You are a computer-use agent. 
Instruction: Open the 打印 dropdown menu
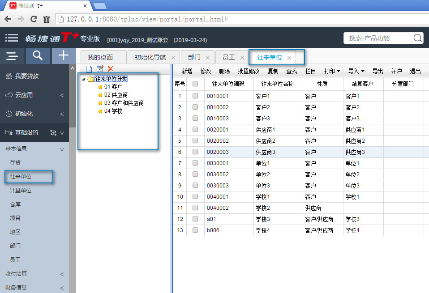coord(332,71)
